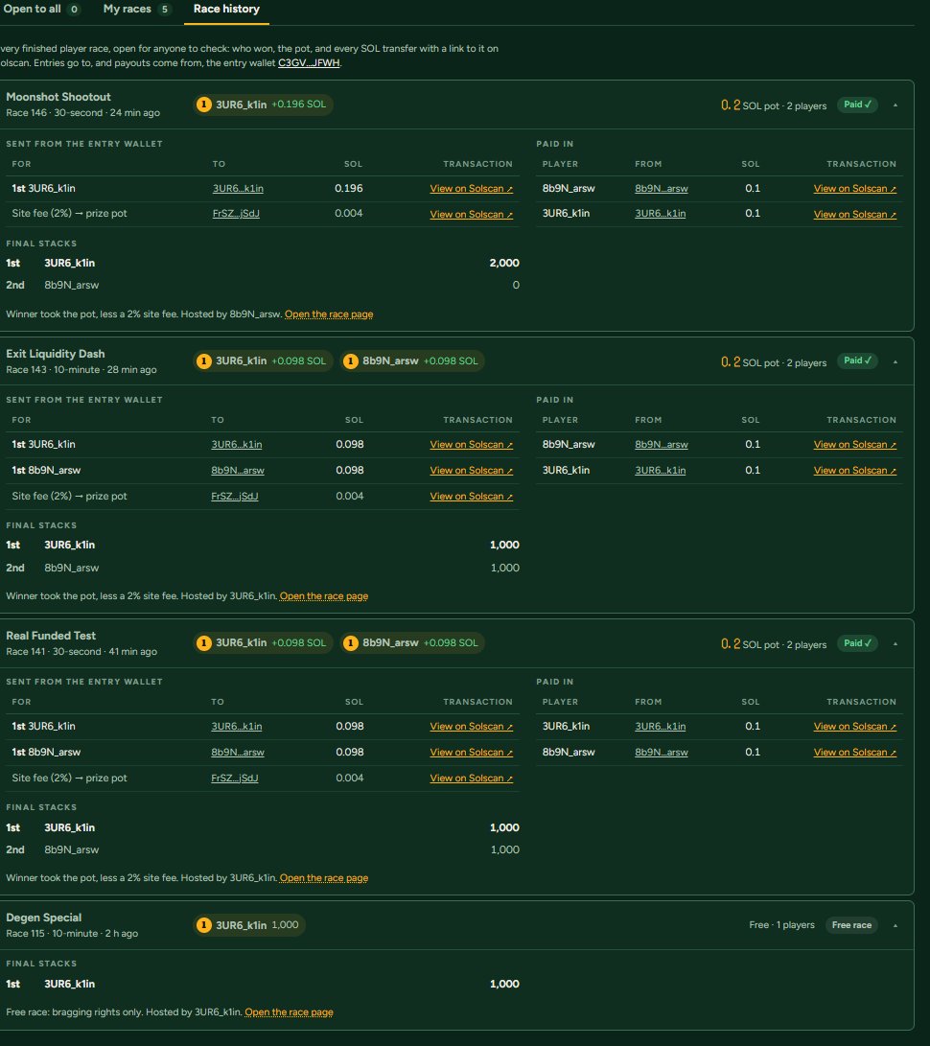View Real Funded Test 8b9N_arsw paid-in transaction on Solscan
This screenshot has width=930, height=1046.
(855, 753)
